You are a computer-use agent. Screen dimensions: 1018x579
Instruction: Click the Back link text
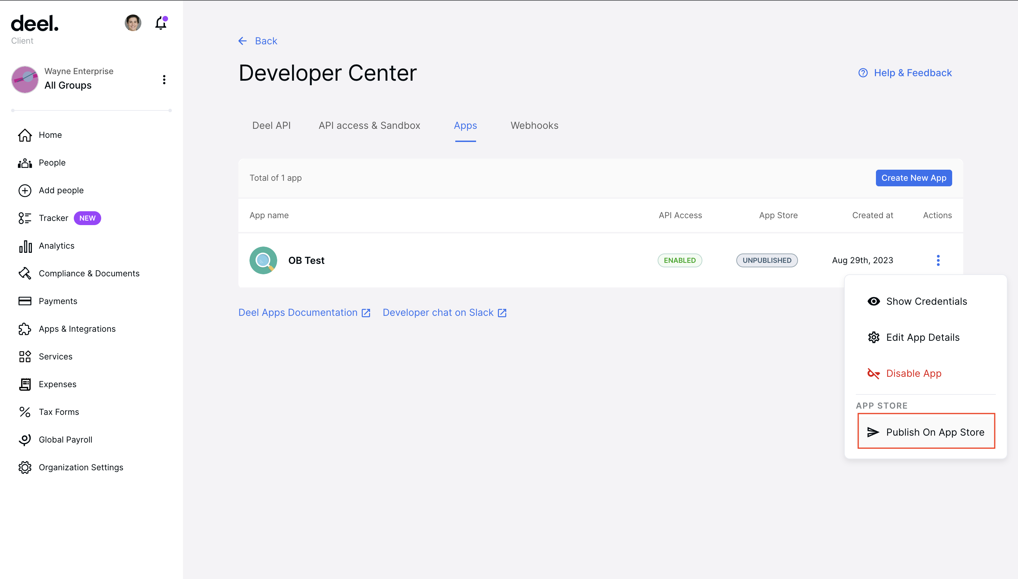point(266,41)
